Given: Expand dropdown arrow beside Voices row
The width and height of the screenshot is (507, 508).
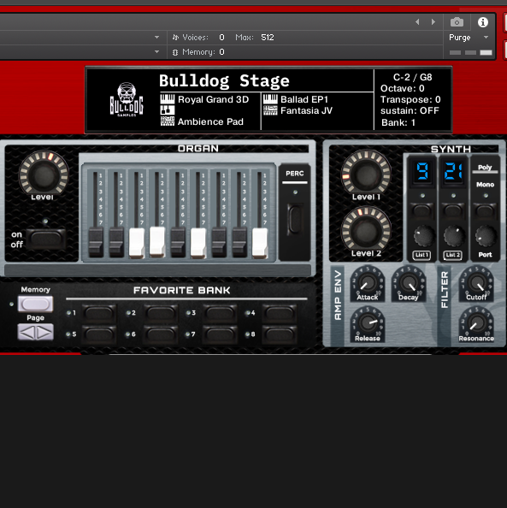Looking at the screenshot, I should (156, 38).
